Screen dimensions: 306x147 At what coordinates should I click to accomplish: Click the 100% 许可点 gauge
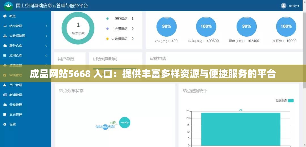click(x=286, y=27)
